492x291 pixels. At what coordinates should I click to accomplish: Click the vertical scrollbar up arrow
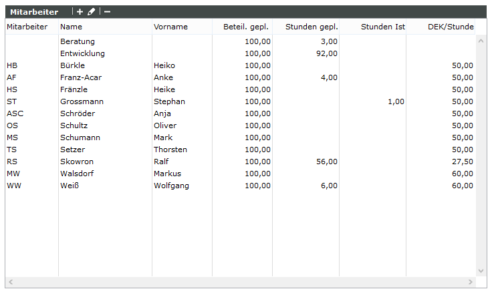click(x=481, y=41)
